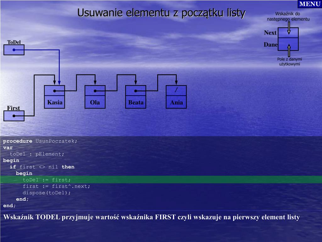Click "Wskaźnik do następnego elementu" caption
The image size is (322, 242).
[288, 16]
